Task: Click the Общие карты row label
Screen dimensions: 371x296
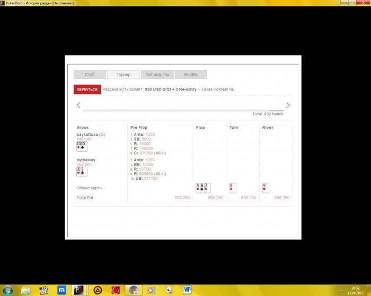Action: (90, 188)
